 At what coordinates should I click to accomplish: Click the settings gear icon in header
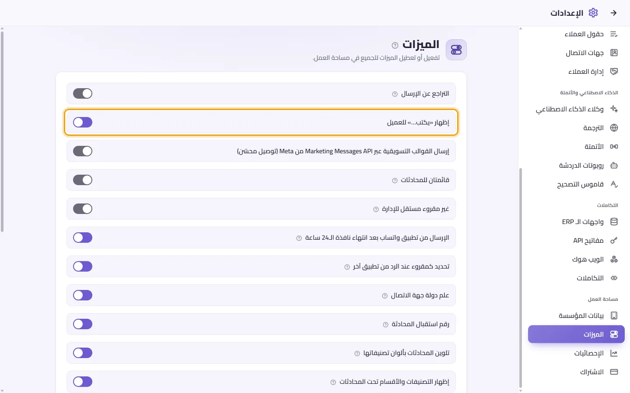(x=593, y=13)
